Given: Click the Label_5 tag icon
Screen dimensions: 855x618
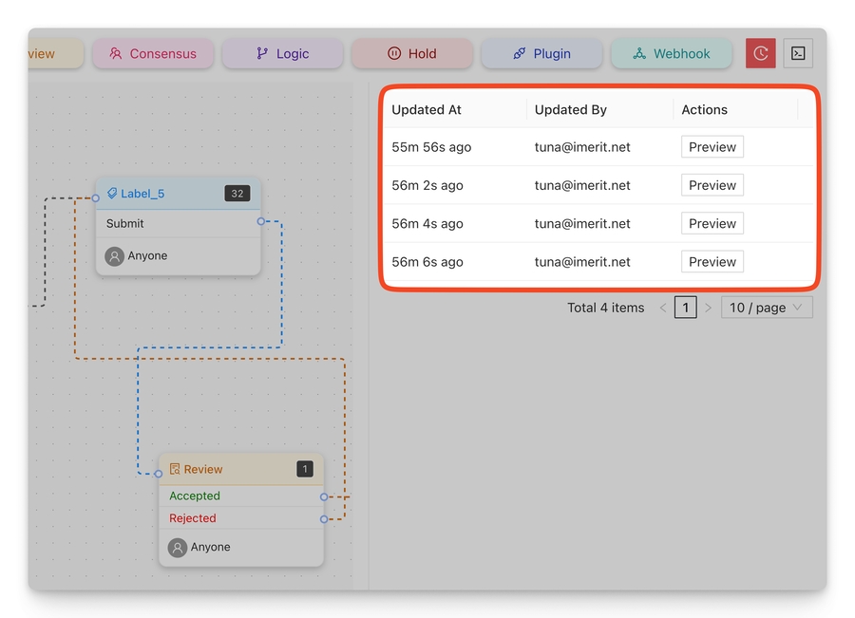Looking at the screenshot, I should click(x=112, y=194).
